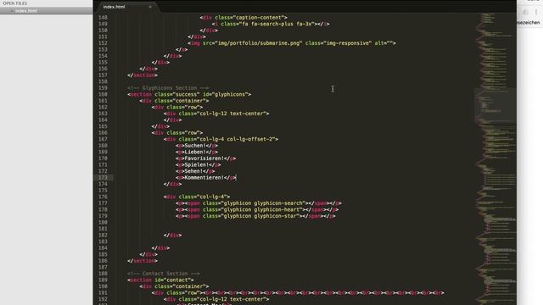Click the Sehen! paragraph line

195,171
